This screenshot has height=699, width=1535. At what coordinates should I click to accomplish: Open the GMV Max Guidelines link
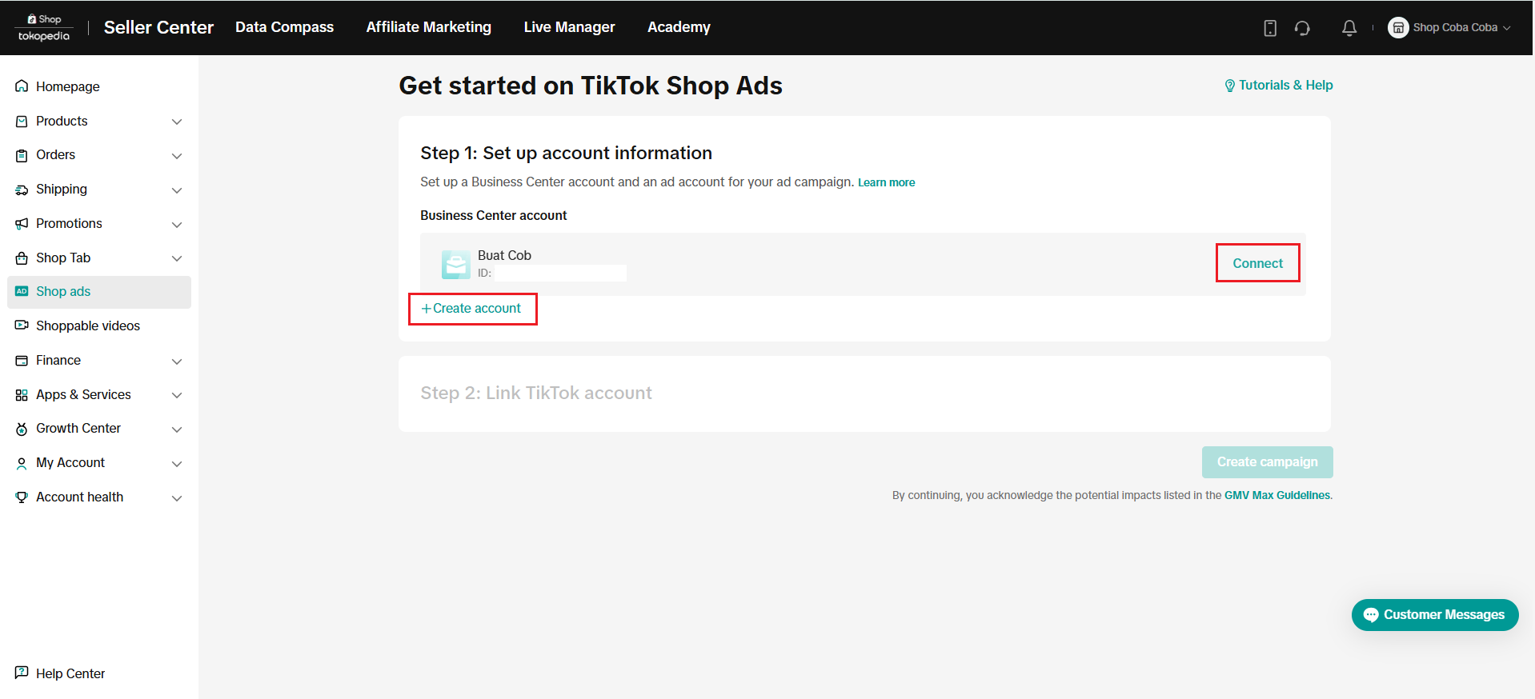(x=1276, y=496)
